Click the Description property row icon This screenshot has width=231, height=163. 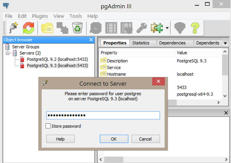click(x=103, y=60)
